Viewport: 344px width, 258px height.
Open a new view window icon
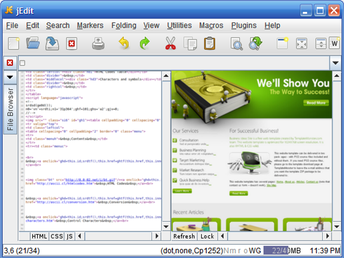tap(283, 43)
